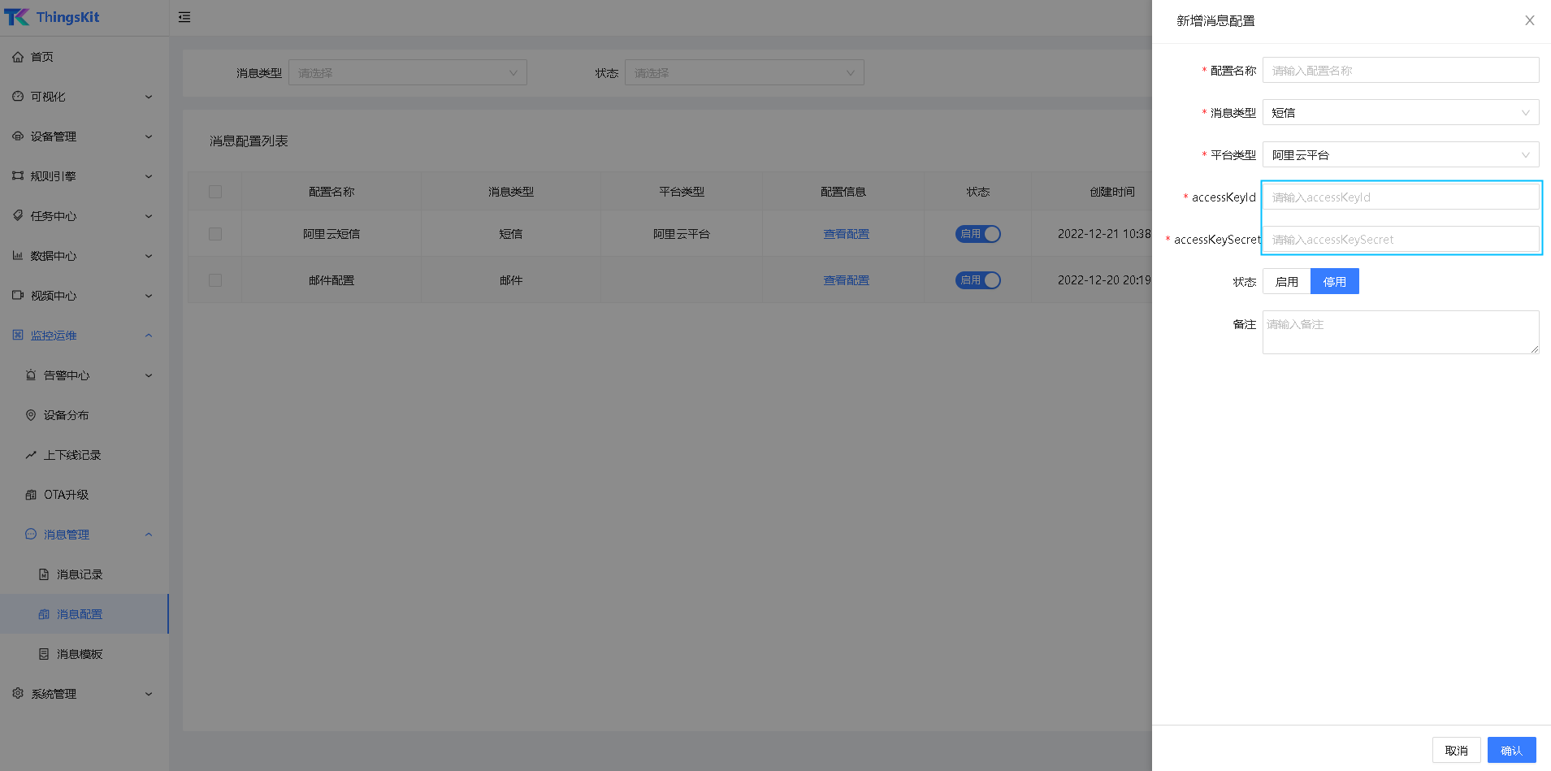
Task: Click the ThingsKit logo icon
Action: pos(17,17)
